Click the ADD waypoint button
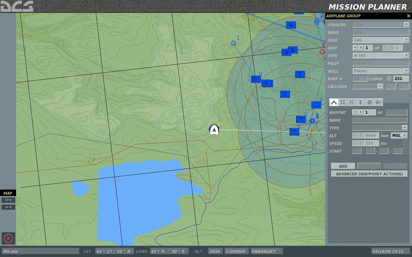412x257 pixels. [343, 166]
